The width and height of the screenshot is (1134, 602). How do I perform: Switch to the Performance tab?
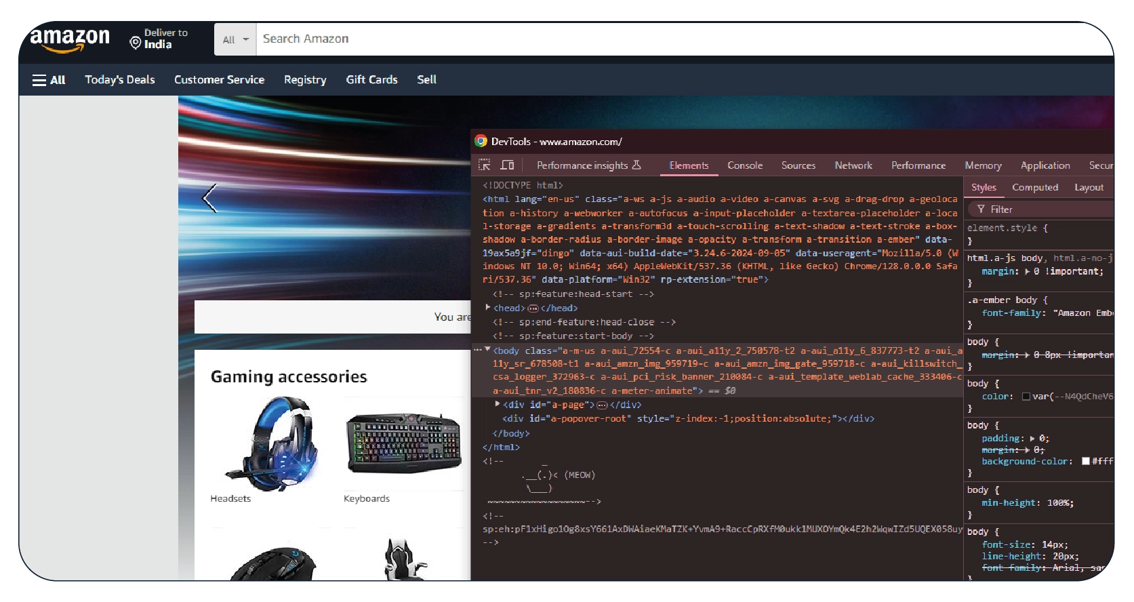pos(918,165)
